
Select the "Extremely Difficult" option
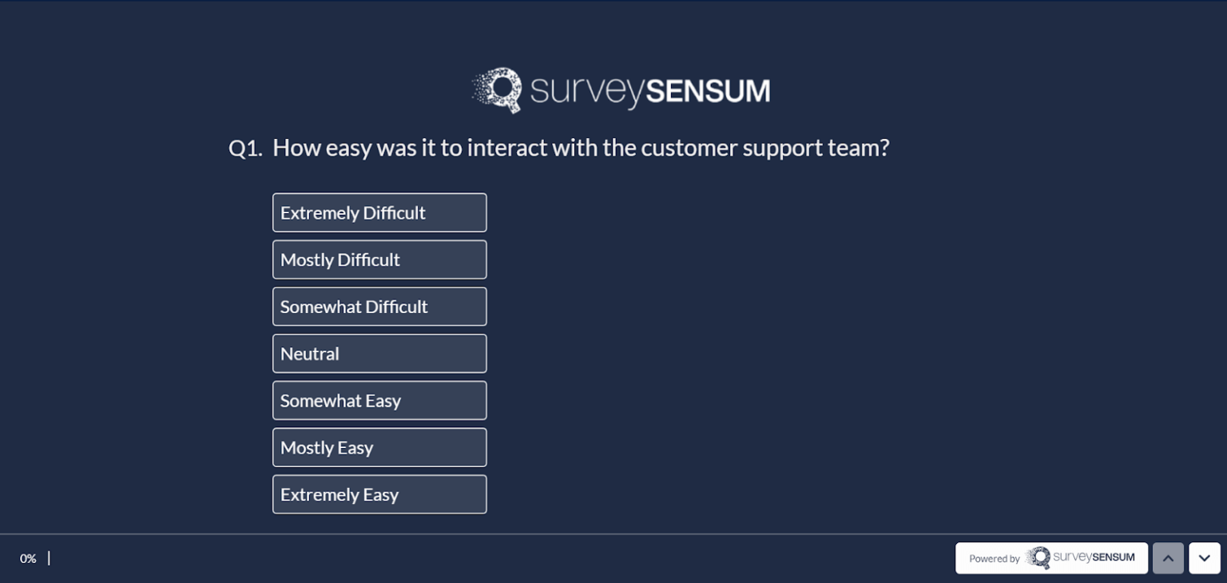(379, 212)
